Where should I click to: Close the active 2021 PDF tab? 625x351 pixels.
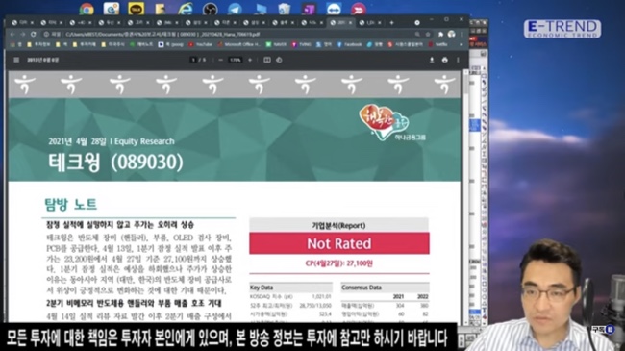point(350,23)
